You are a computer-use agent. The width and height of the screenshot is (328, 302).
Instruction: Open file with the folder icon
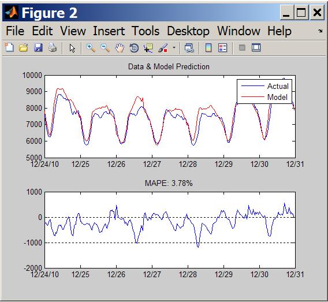point(24,47)
